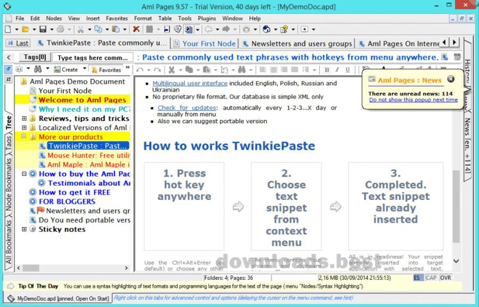Apply underline with the U formatting icon
The width and height of the screenshot is (479, 307).
(346, 69)
